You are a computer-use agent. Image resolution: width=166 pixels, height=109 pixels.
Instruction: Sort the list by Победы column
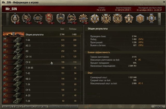coord(73,29)
